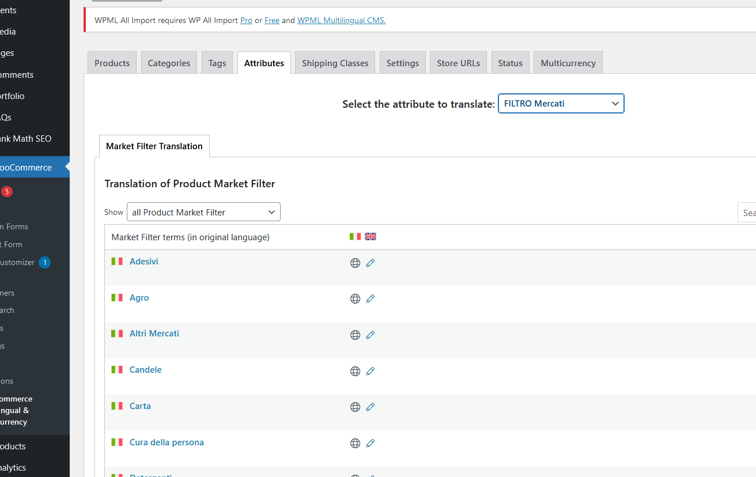Viewport: 756px width, 477px height.
Task: Edit Cura della persona with pencil icon
Action: tap(371, 443)
